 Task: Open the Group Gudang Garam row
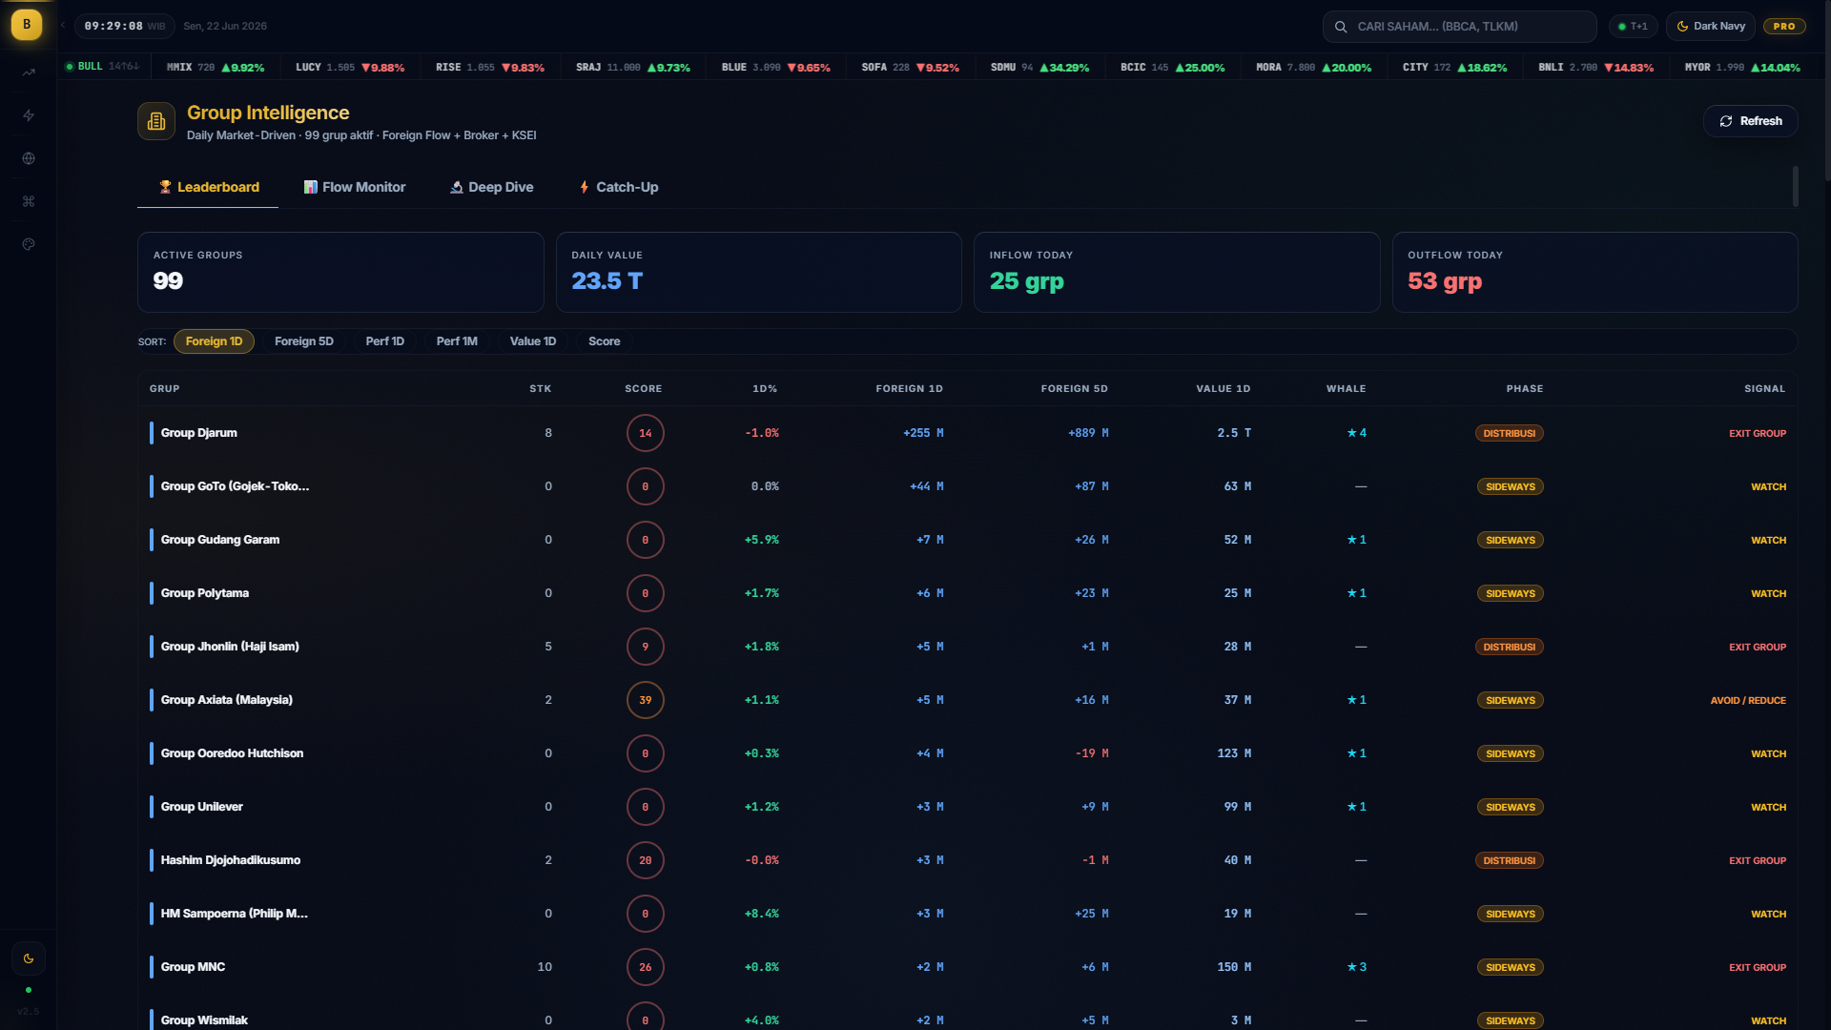(967, 540)
